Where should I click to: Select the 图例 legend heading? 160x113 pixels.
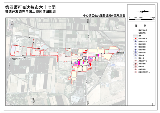tap(140, 26)
